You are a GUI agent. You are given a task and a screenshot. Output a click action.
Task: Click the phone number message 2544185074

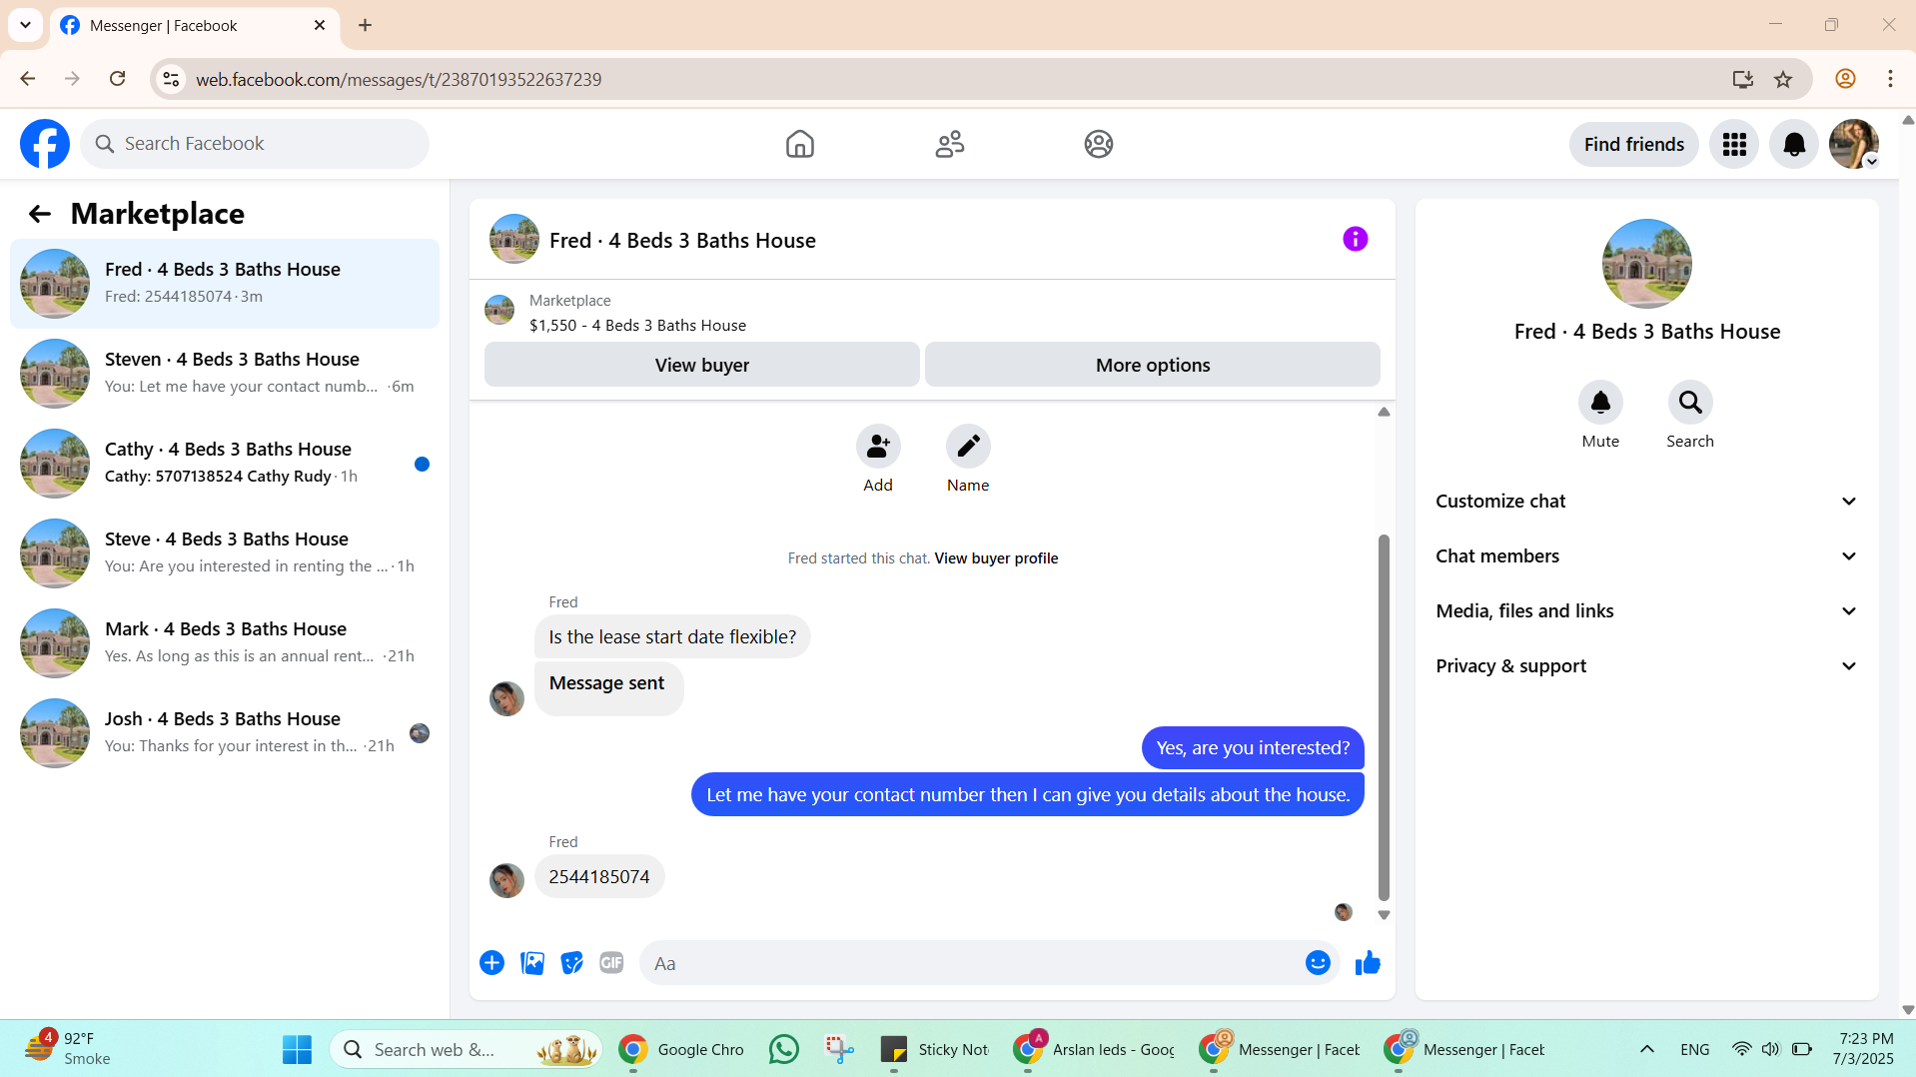598,877
